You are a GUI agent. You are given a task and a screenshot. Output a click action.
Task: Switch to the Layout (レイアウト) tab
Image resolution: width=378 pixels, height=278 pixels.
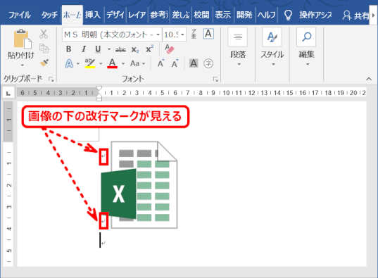pos(137,15)
